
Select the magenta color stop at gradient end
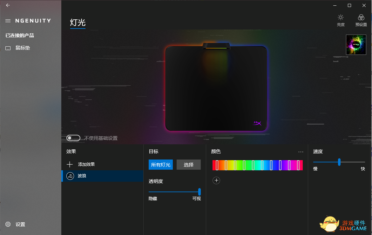tap(298, 165)
